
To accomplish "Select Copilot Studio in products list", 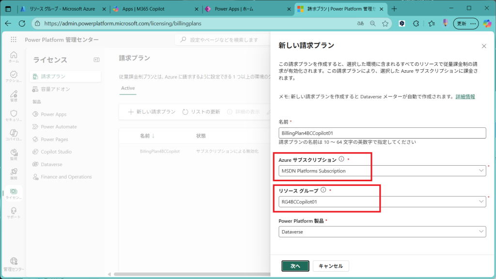I will (x=56, y=152).
